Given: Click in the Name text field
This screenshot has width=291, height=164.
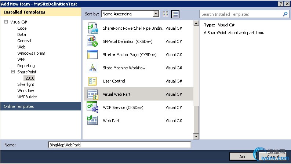Looking at the screenshot, I should click(x=120, y=145).
